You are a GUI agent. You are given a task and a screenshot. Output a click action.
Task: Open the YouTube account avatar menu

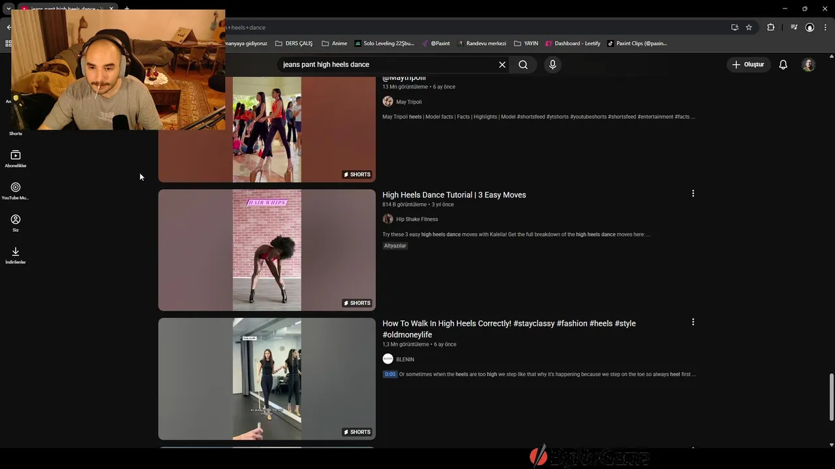[808, 64]
